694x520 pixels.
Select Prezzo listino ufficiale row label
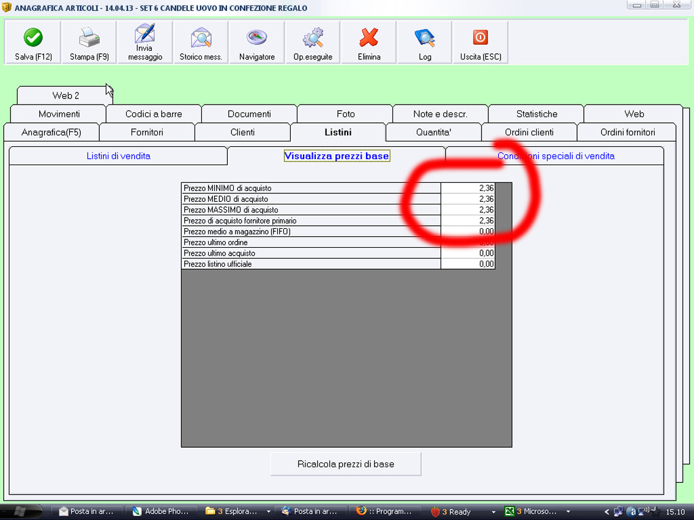tap(311, 264)
